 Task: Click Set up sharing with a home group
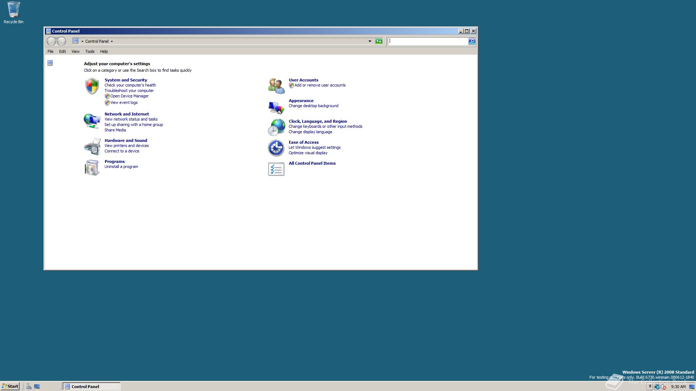coord(134,125)
